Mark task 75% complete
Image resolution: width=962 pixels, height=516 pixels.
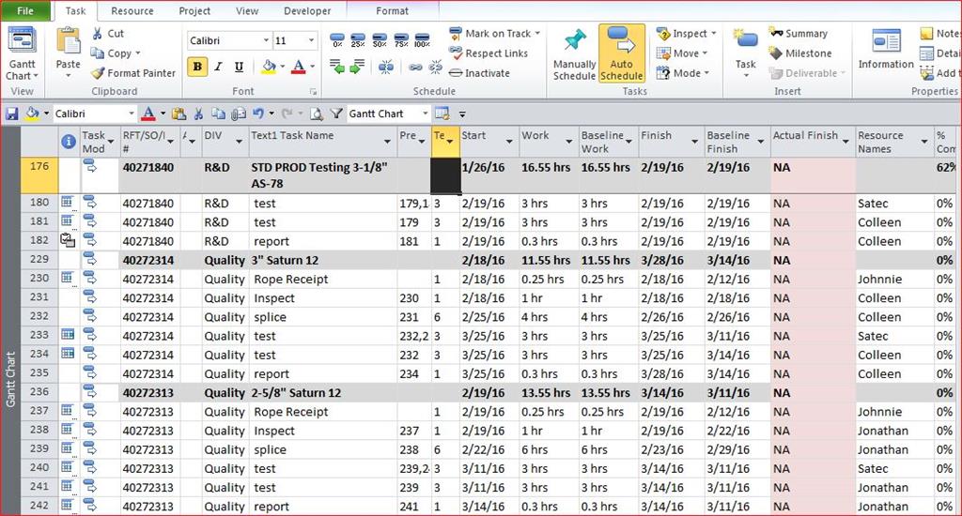click(401, 40)
